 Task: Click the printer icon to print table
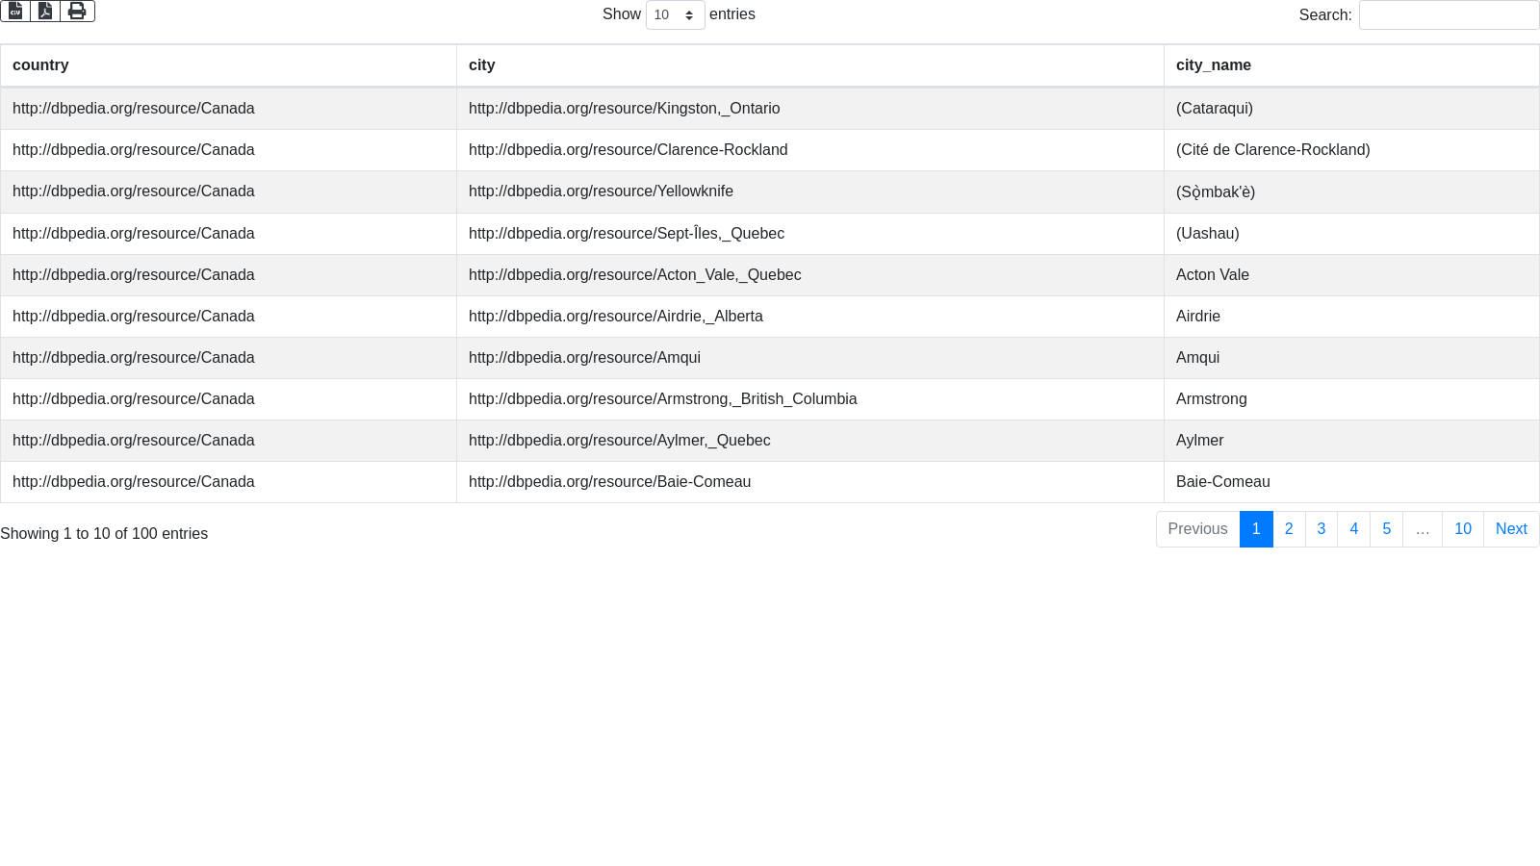(x=77, y=11)
